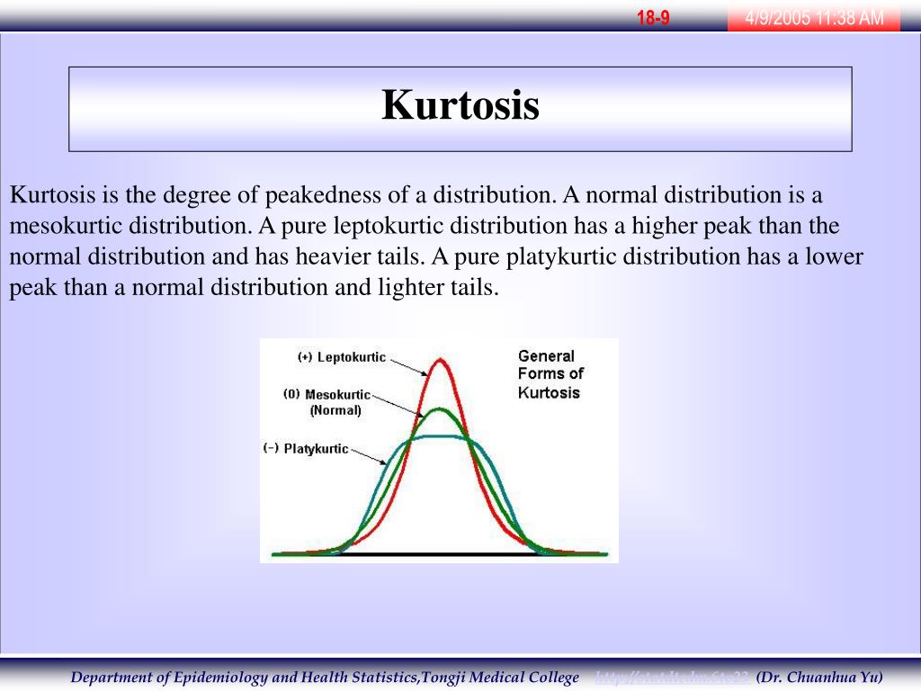Click the 4/9/2005 11:38 AM timestamp
Viewport: 921px width, 691px height.
click(x=814, y=18)
